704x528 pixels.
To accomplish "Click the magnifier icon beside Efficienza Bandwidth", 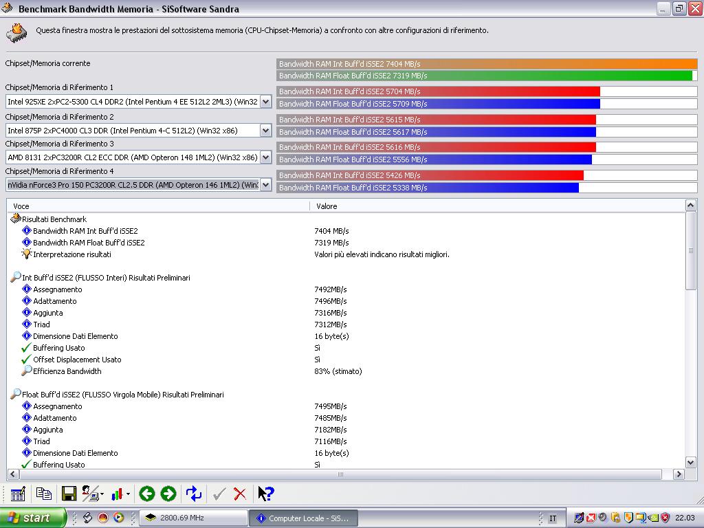I will click(27, 371).
